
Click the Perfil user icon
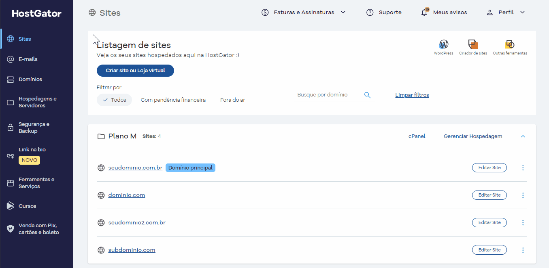(489, 13)
